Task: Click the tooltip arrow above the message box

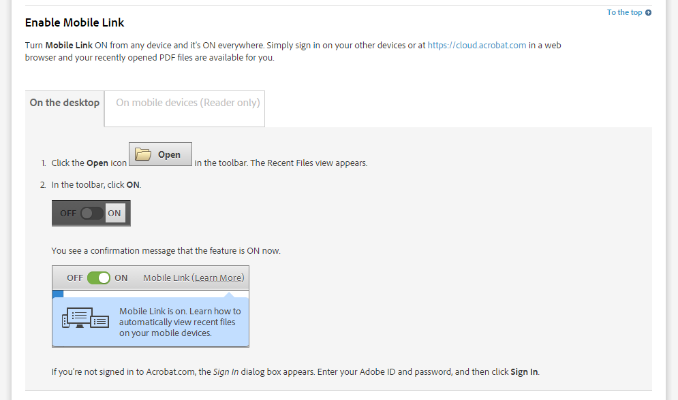Action: click(x=229, y=293)
